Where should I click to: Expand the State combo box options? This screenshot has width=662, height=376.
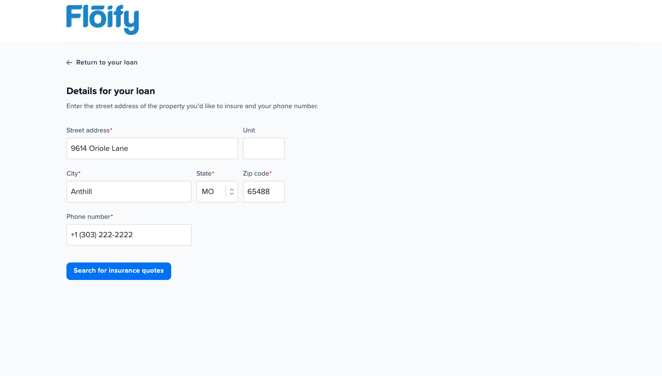tap(217, 191)
